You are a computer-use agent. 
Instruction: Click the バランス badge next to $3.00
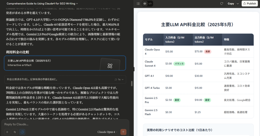pyautogui.click(x=179, y=64)
